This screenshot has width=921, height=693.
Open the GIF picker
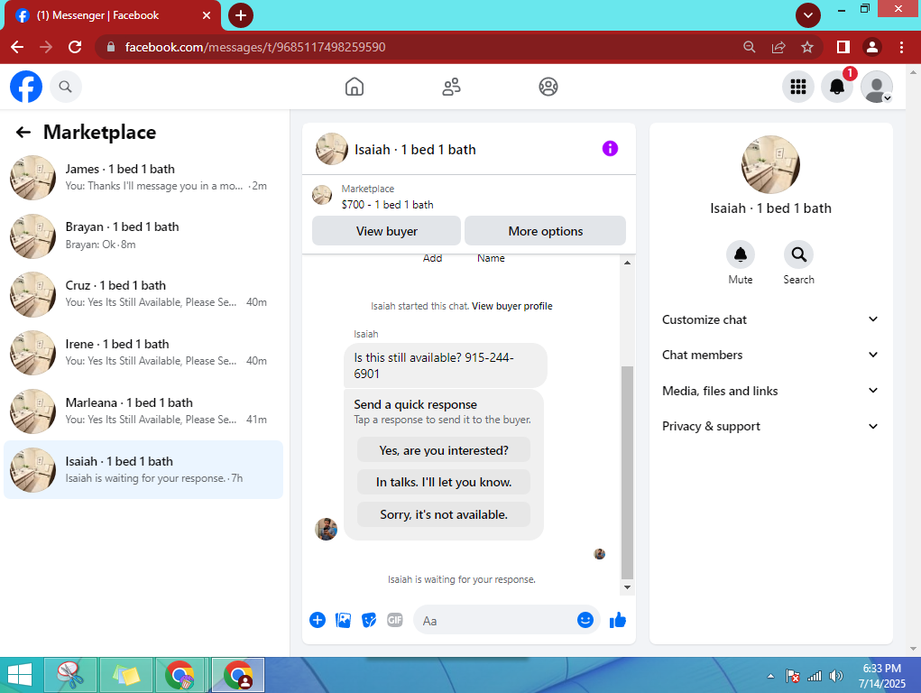click(395, 620)
